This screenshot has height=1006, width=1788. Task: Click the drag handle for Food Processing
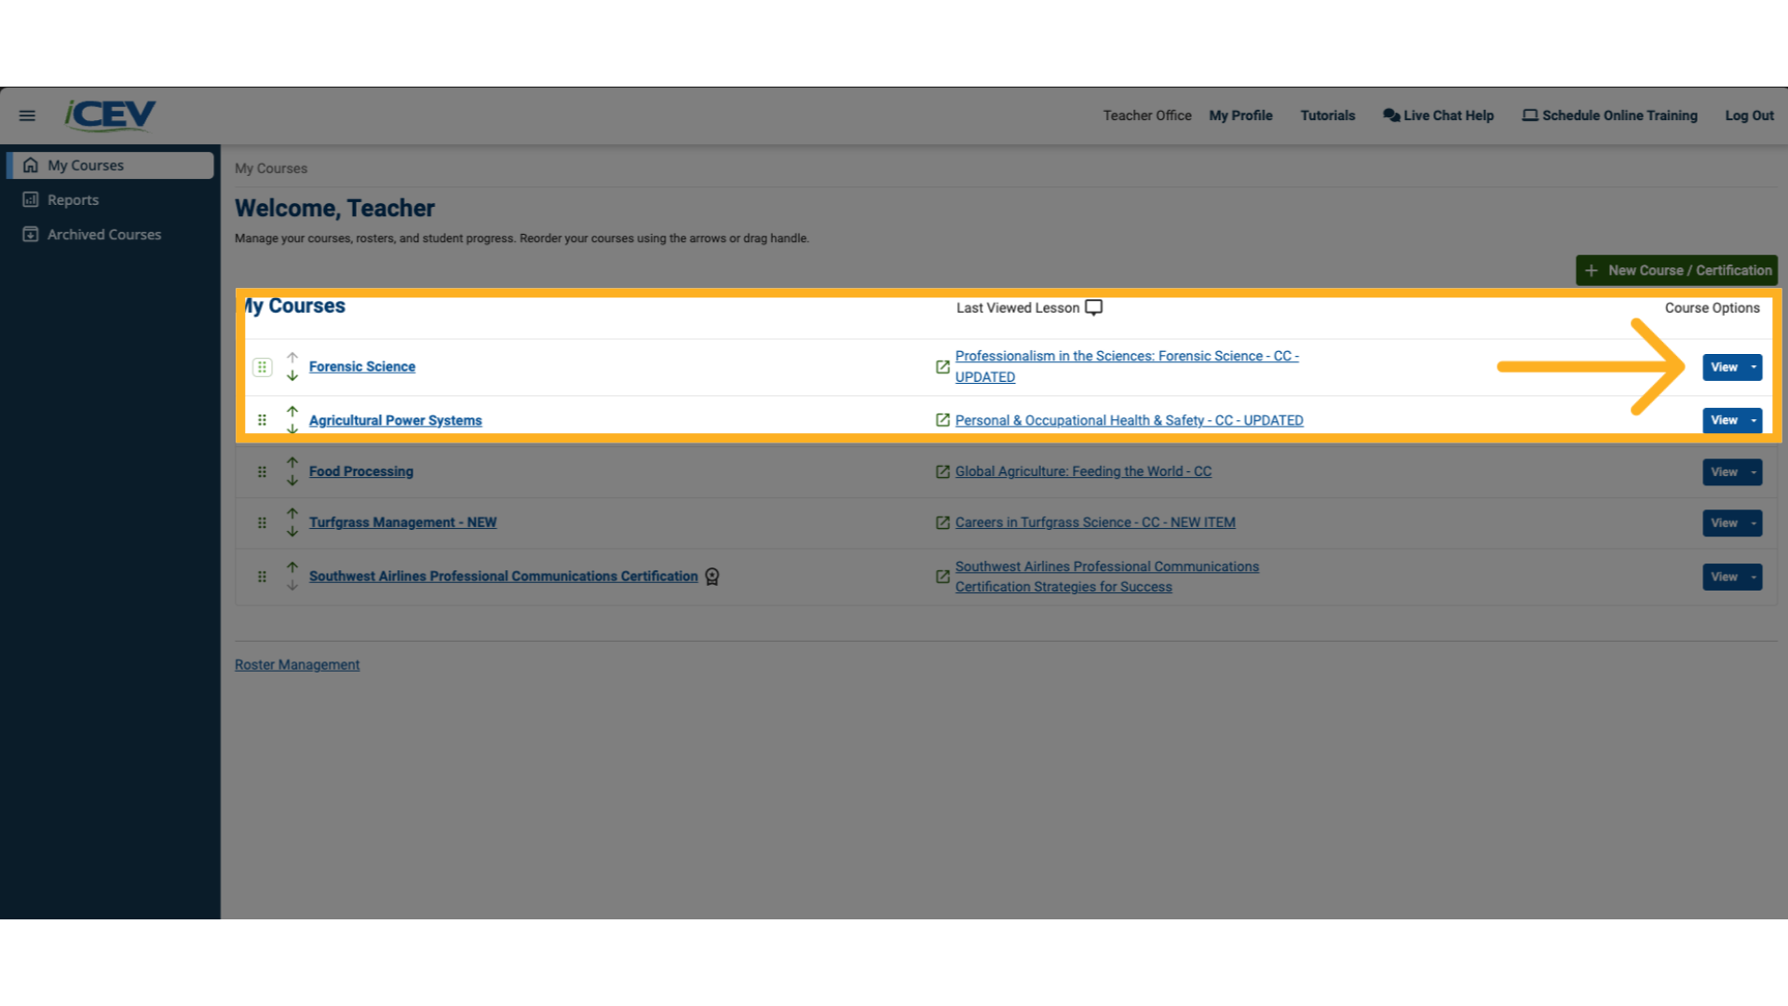click(263, 472)
